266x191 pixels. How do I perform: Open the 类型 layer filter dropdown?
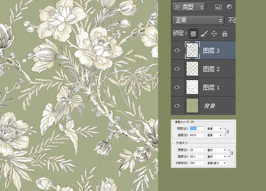(x=188, y=7)
